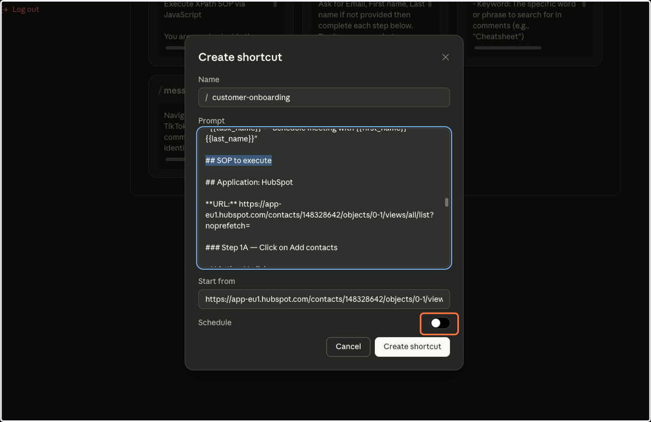Click the Start from URL field

[x=324, y=299]
